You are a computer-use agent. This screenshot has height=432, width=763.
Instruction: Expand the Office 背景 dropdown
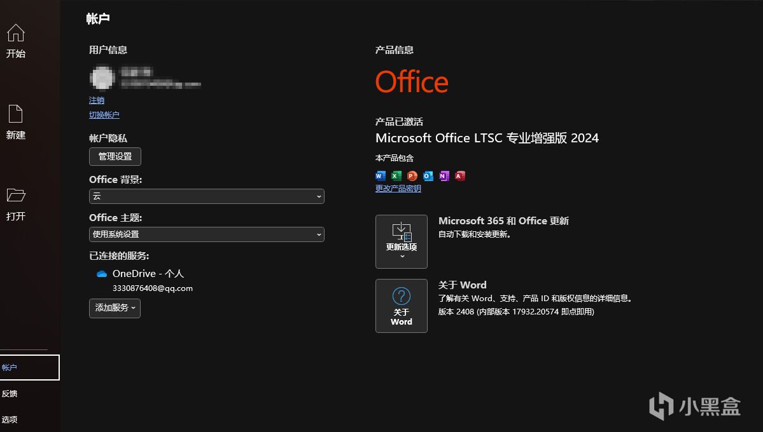click(207, 196)
